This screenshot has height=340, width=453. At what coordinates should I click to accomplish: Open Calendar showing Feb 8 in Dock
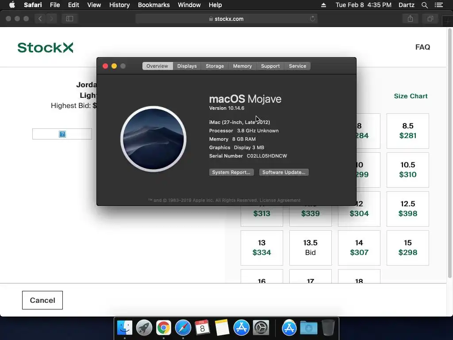tap(202, 328)
